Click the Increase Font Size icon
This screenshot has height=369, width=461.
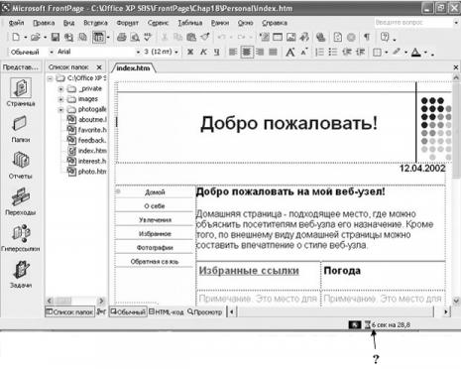pos(290,53)
